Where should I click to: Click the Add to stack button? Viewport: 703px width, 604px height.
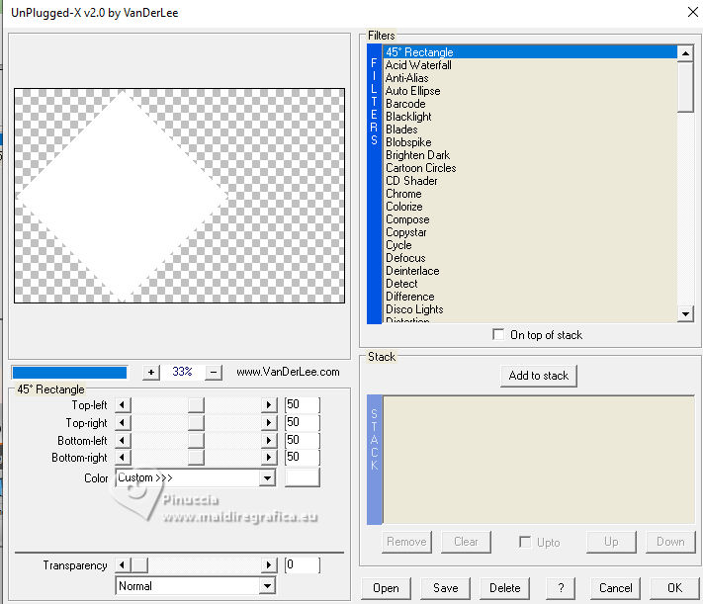tap(539, 376)
